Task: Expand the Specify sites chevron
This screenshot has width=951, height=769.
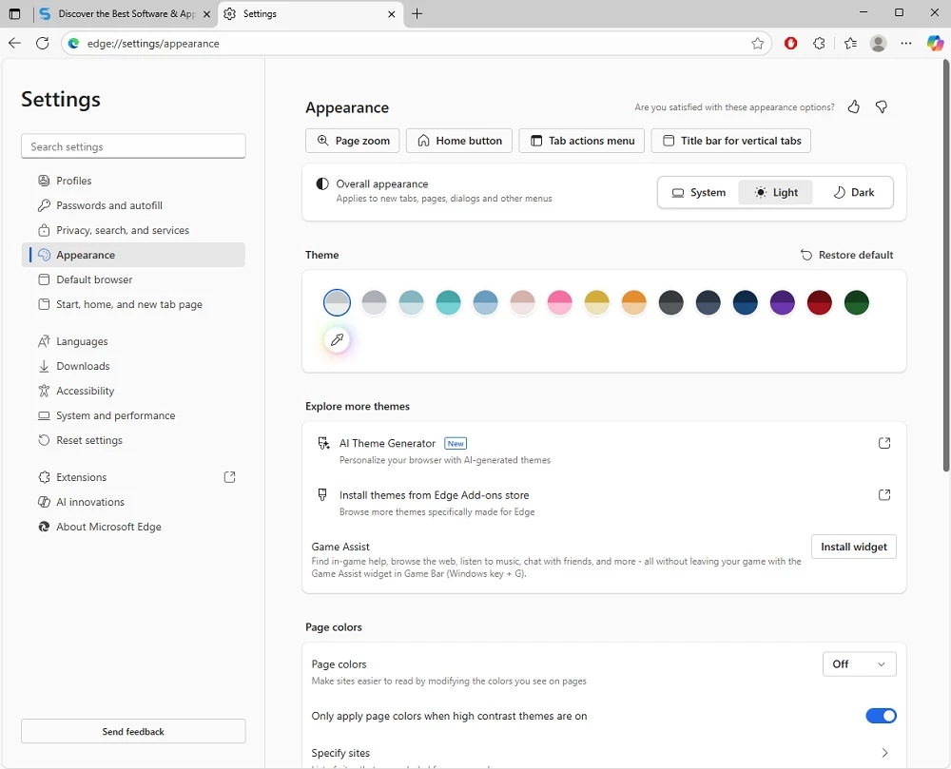Action: (x=884, y=753)
